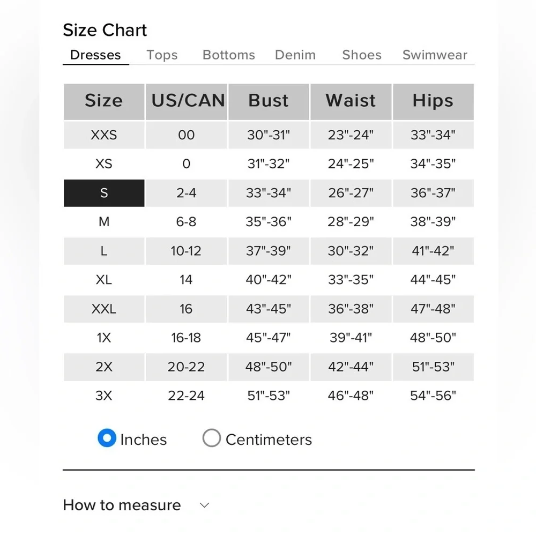
Task: Open the Shoes size tab
Action: 362,55
